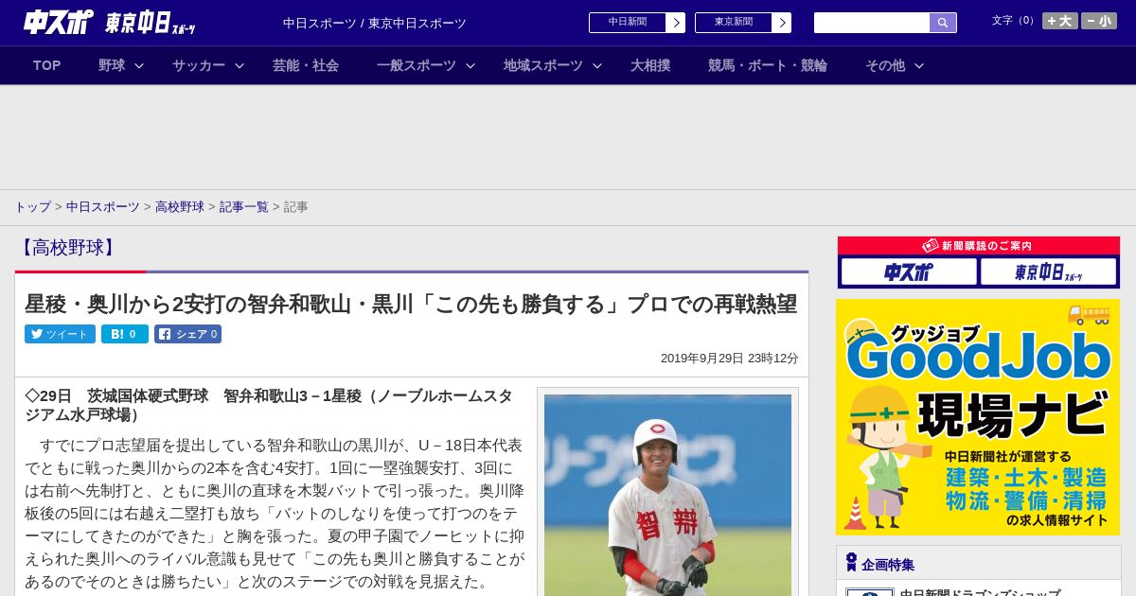
Task: Click the arrow beside 東京新聞
Action: 781,23
